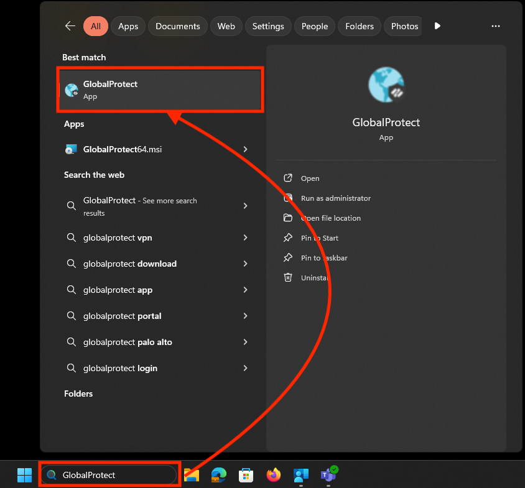
Task: Open File Explorer from the taskbar
Action: [192, 475]
